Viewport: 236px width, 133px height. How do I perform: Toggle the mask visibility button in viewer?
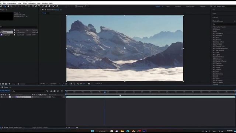pos(69,84)
